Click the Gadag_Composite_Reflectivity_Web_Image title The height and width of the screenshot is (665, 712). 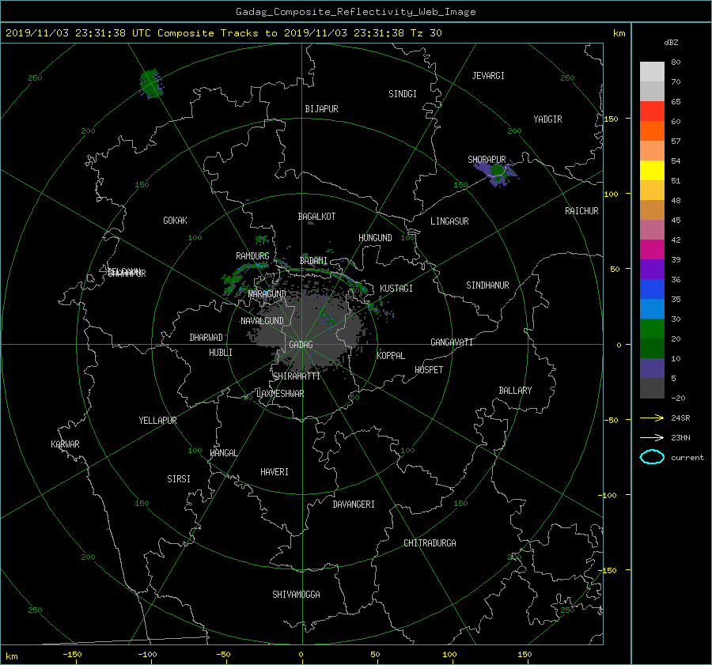coord(355,12)
